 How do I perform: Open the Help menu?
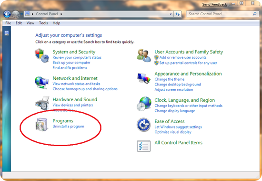click(56, 23)
